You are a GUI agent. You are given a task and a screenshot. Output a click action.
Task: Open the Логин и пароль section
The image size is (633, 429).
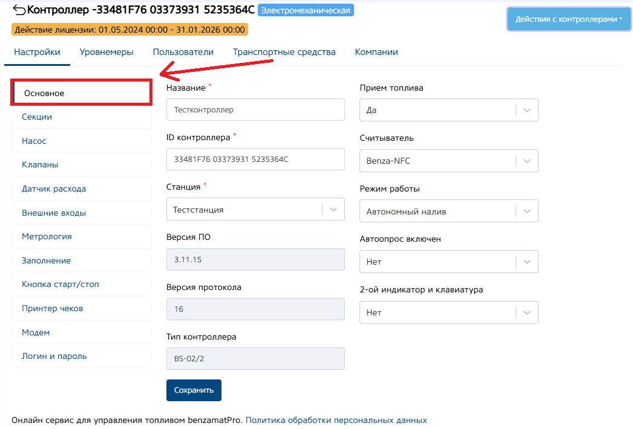tap(54, 356)
